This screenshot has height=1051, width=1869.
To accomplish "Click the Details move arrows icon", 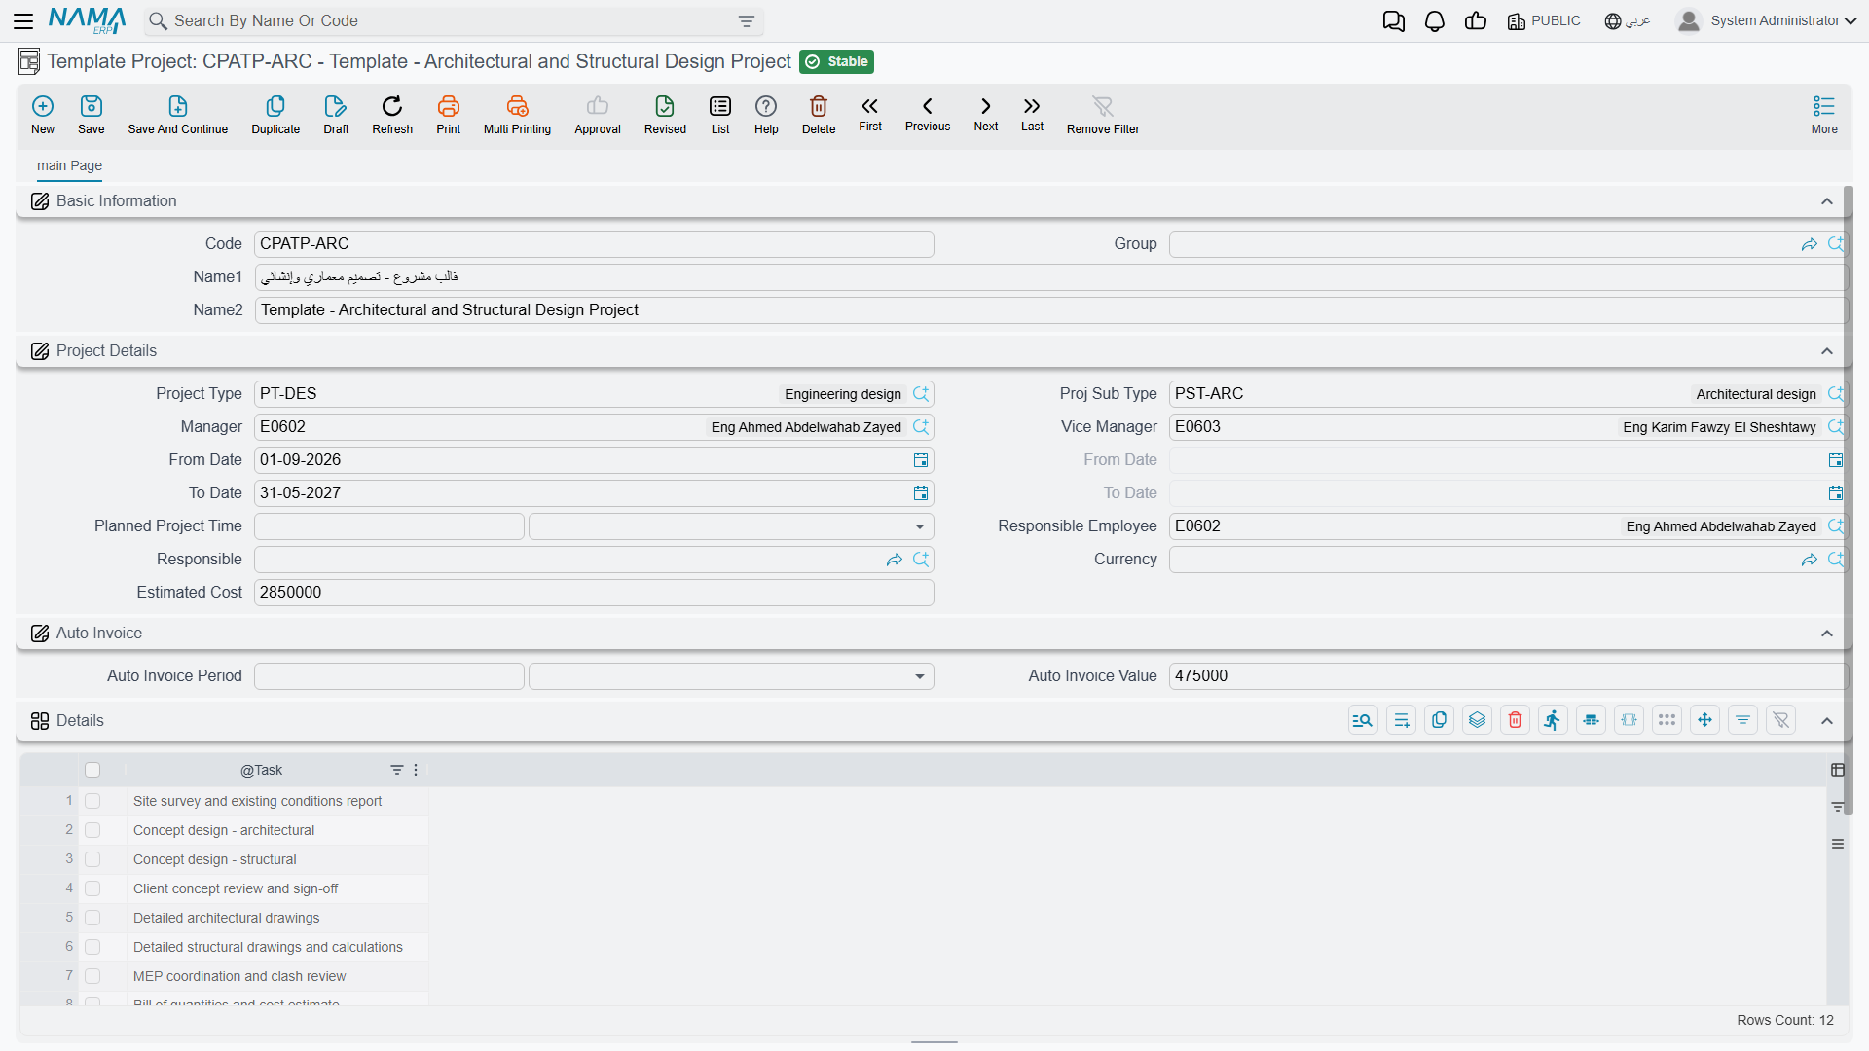I will click(x=1704, y=720).
